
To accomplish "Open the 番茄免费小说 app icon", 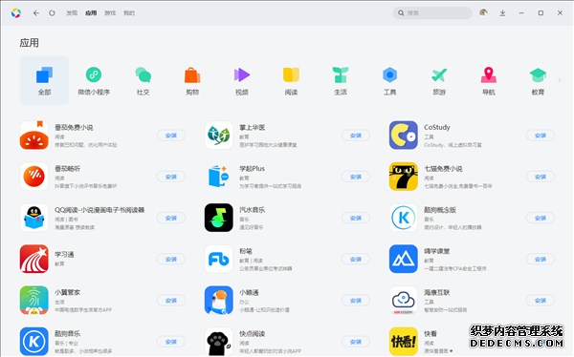I will 34,136.
